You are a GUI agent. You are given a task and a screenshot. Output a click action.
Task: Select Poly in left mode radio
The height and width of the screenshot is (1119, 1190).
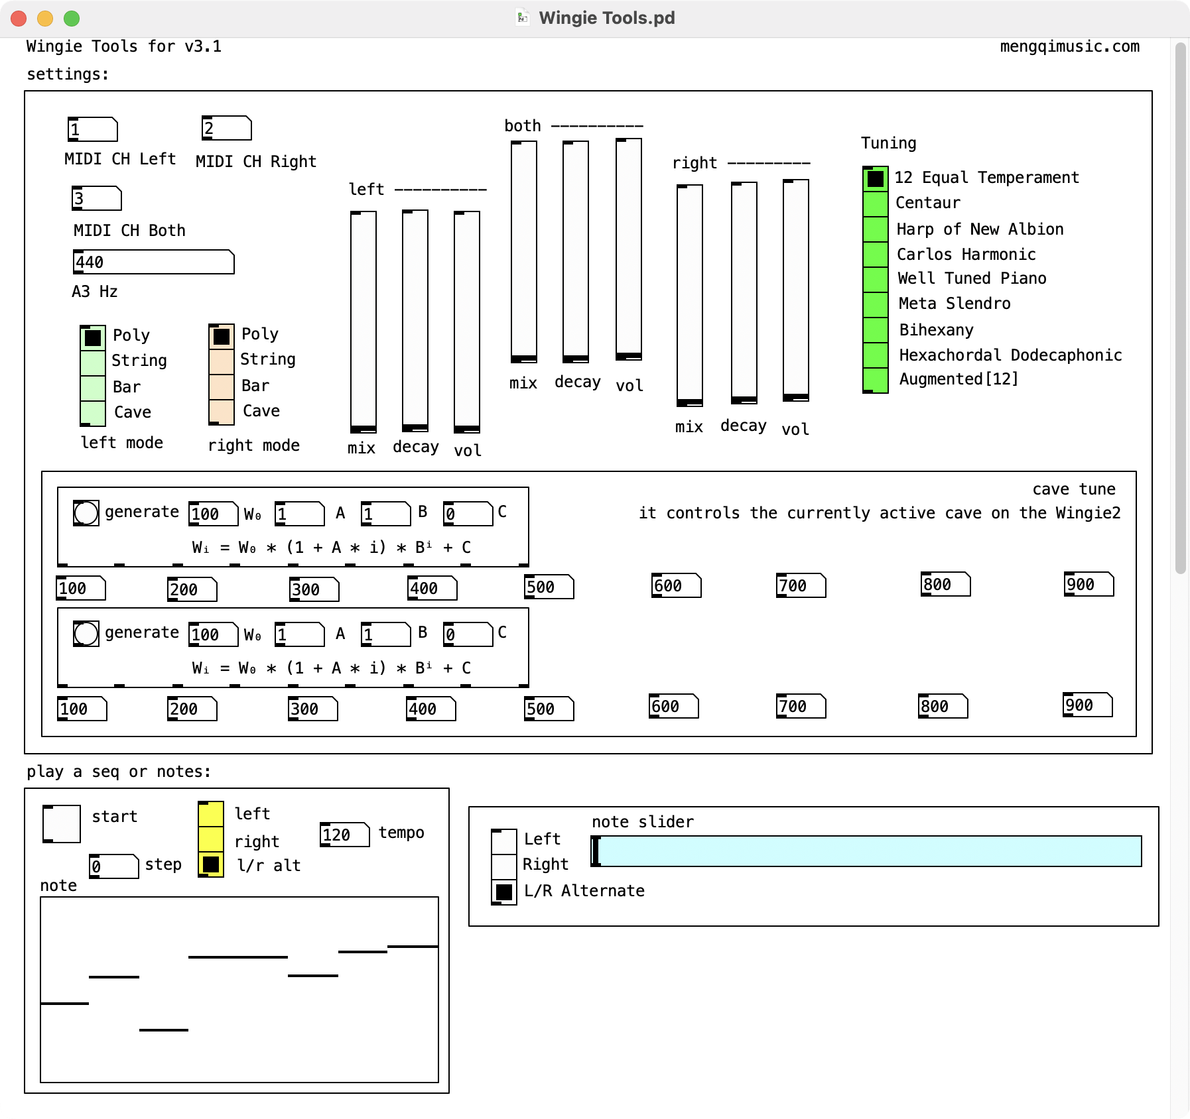[x=93, y=338]
